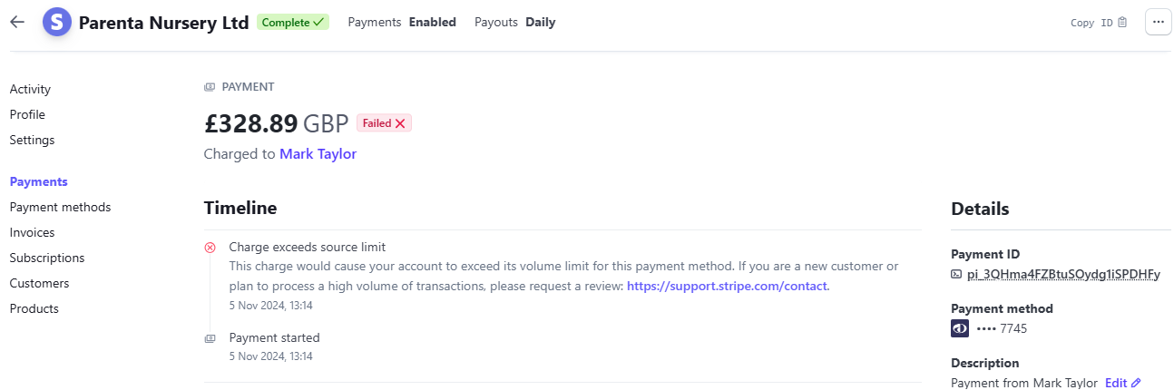Follow the support.stripe.com contact link

[x=727, y=286]
